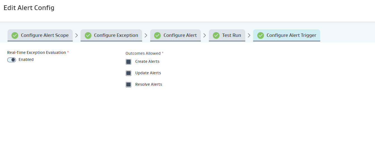Uncheck the Update Alerts checkbox
375x148 pixels.
click(x=129, y=73)
